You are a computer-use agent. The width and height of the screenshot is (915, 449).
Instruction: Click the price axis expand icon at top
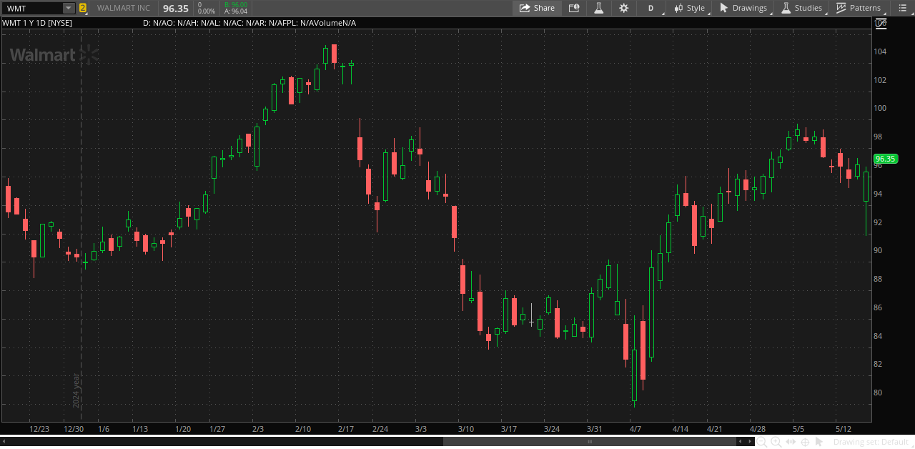click(x=881, y=23)
